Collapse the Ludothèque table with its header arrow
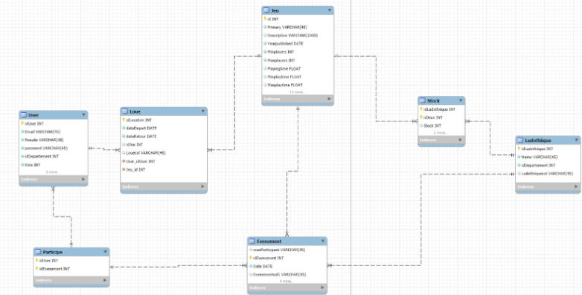Screen dimensions: 582x295 click(x=577, y=140)
